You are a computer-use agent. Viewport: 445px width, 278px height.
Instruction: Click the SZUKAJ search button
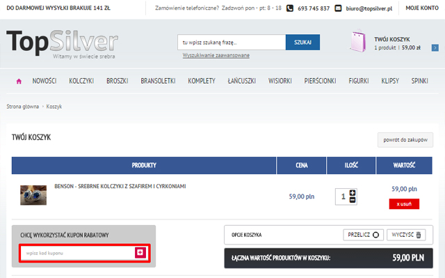tap(303, 43)
